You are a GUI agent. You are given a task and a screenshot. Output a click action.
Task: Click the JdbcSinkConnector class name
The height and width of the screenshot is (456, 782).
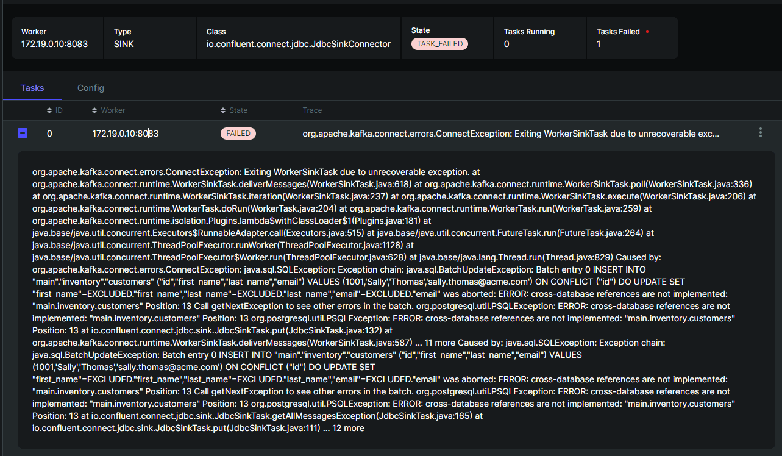point(298,43)
